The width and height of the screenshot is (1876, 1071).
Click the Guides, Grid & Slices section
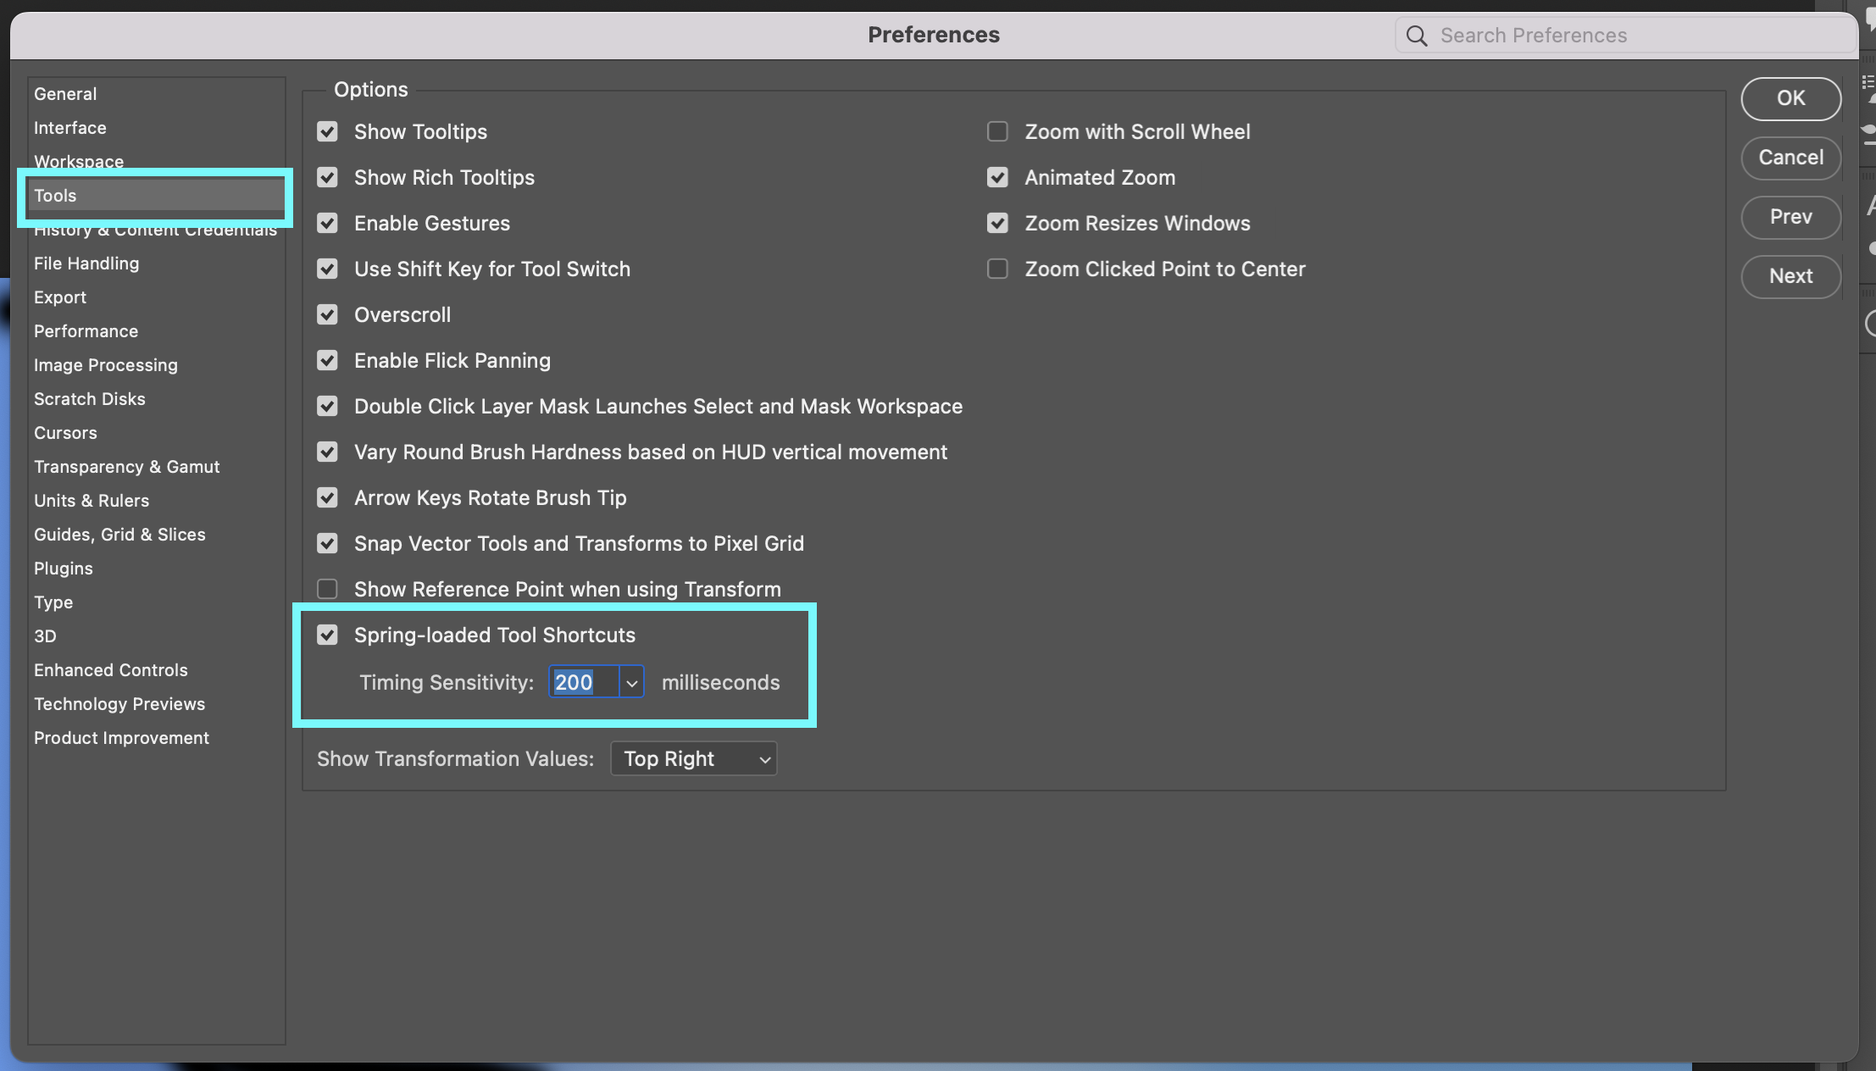[x=119, y=534]
